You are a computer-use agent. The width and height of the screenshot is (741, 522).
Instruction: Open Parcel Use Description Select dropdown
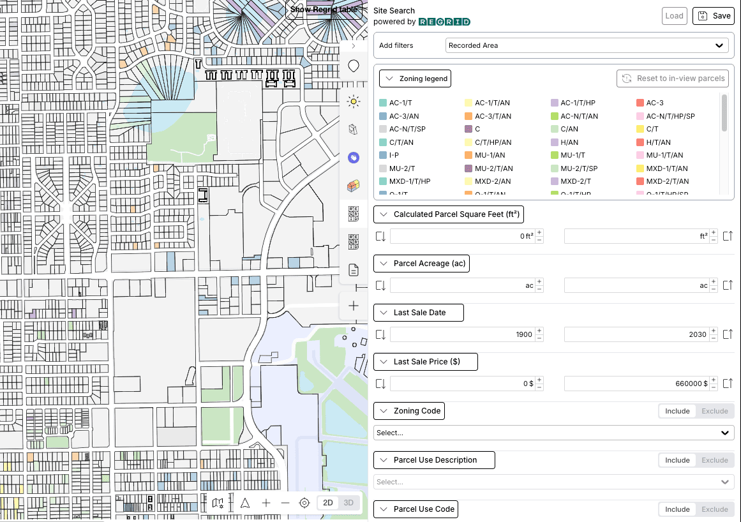tap(553, 482)
